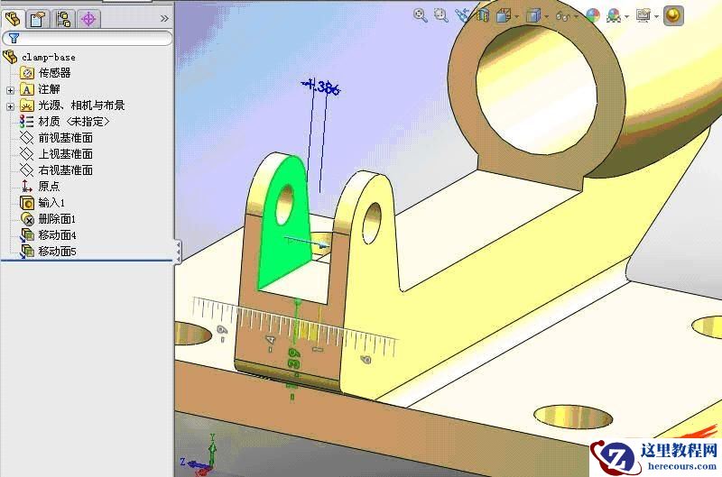Click the Edit Appearance color ball icon
Screen dimensions: 722x477
[593, 15]
